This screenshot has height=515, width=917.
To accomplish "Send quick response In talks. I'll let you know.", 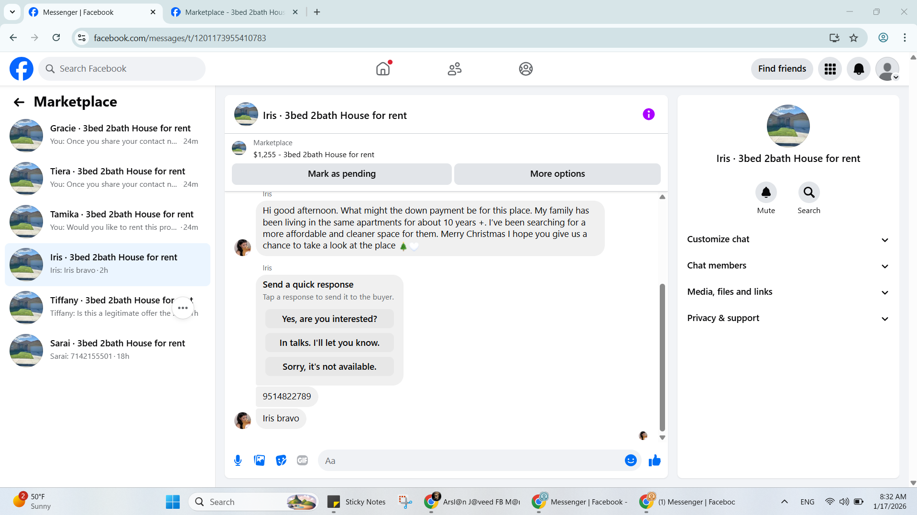I will [329, 343].
